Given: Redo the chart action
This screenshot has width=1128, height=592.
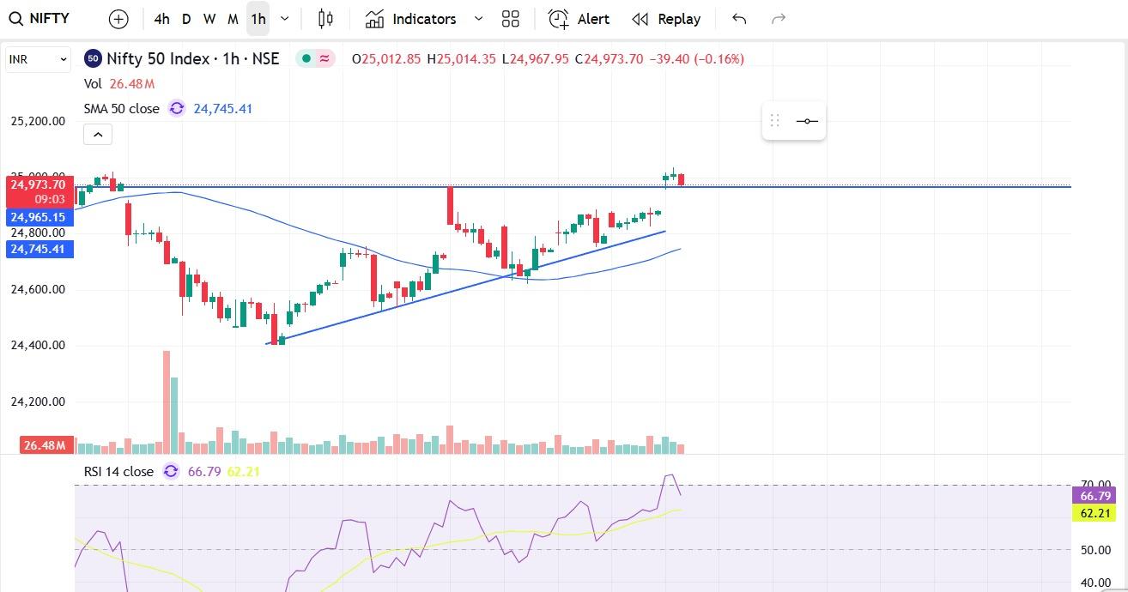Looking at the screenshot, I should pyautogui.click(x=779, y=19).
